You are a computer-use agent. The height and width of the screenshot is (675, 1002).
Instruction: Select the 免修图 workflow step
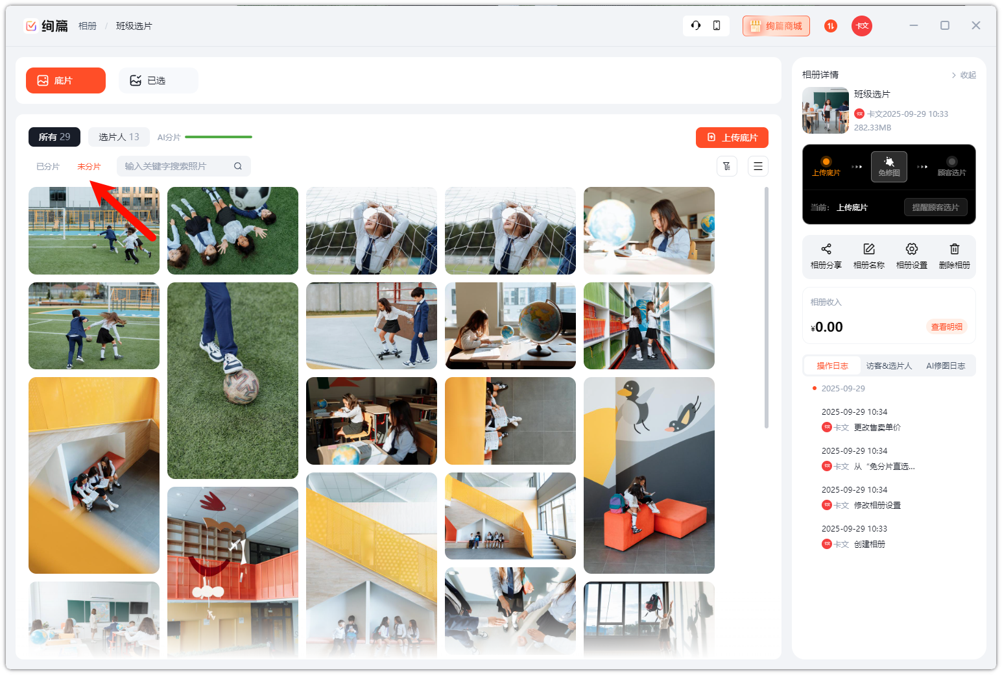889,166
